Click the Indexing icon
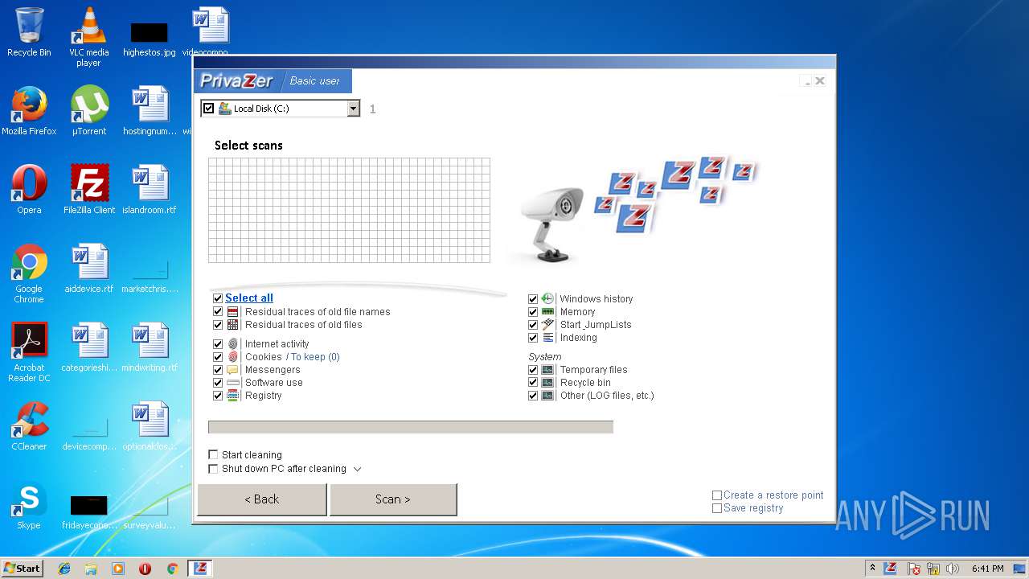This screenshot has height=579, width=1029. [x=548, y=338]
